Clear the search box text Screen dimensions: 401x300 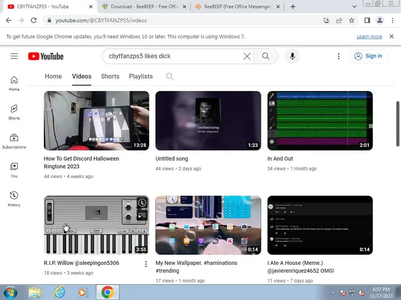pos(247,56)
